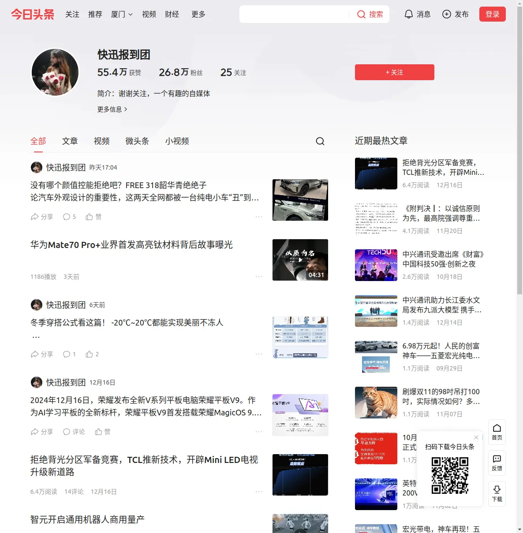Open 财经 in the top navigation
This screenshot has height=533, width=523.
coord(172,15)
